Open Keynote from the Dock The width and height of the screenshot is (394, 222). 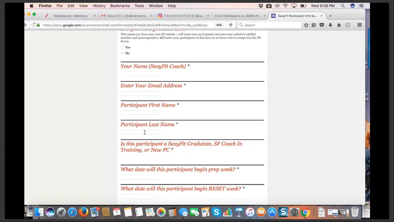pos(239,212)
